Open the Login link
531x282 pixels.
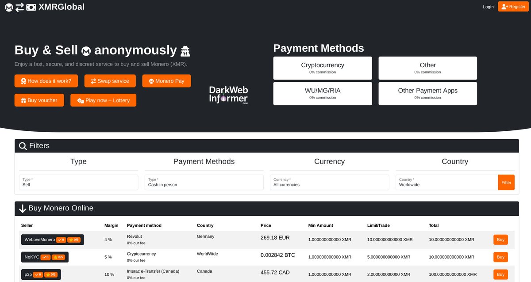click(488, 7)
